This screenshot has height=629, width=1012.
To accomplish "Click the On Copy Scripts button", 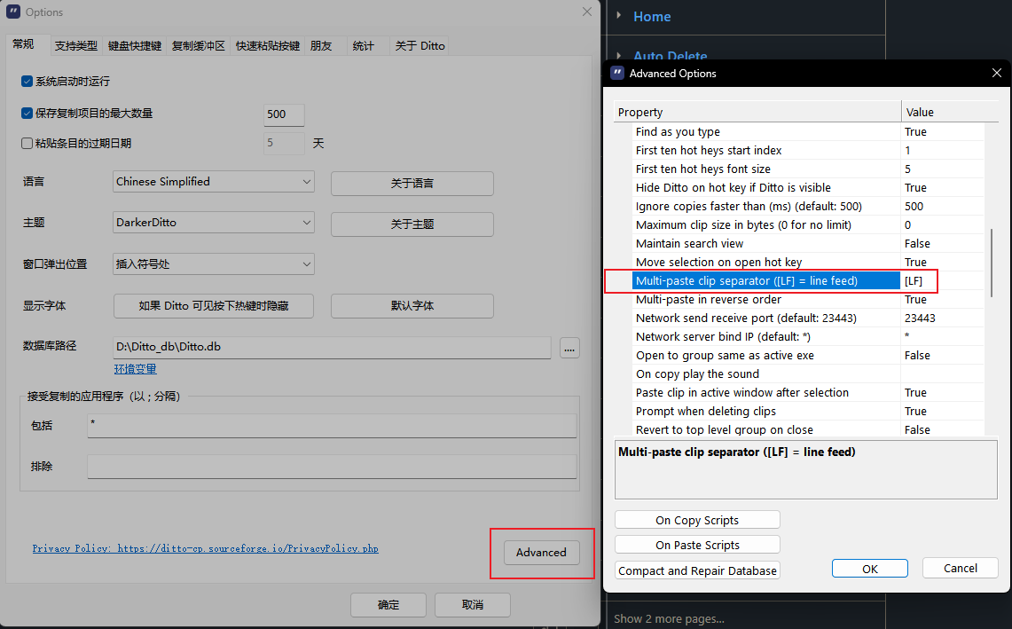I will tap(697, 520).
